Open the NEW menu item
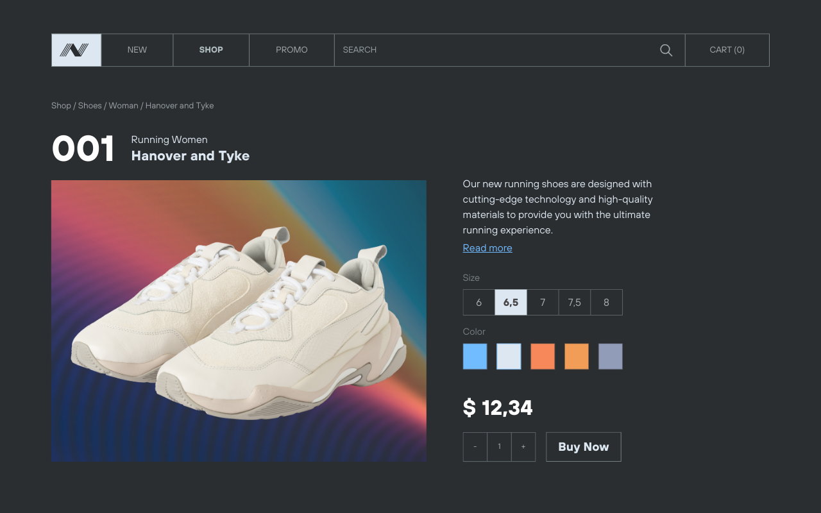The width and height of the screenshot is (821, 513). click(x=137, y=50)
